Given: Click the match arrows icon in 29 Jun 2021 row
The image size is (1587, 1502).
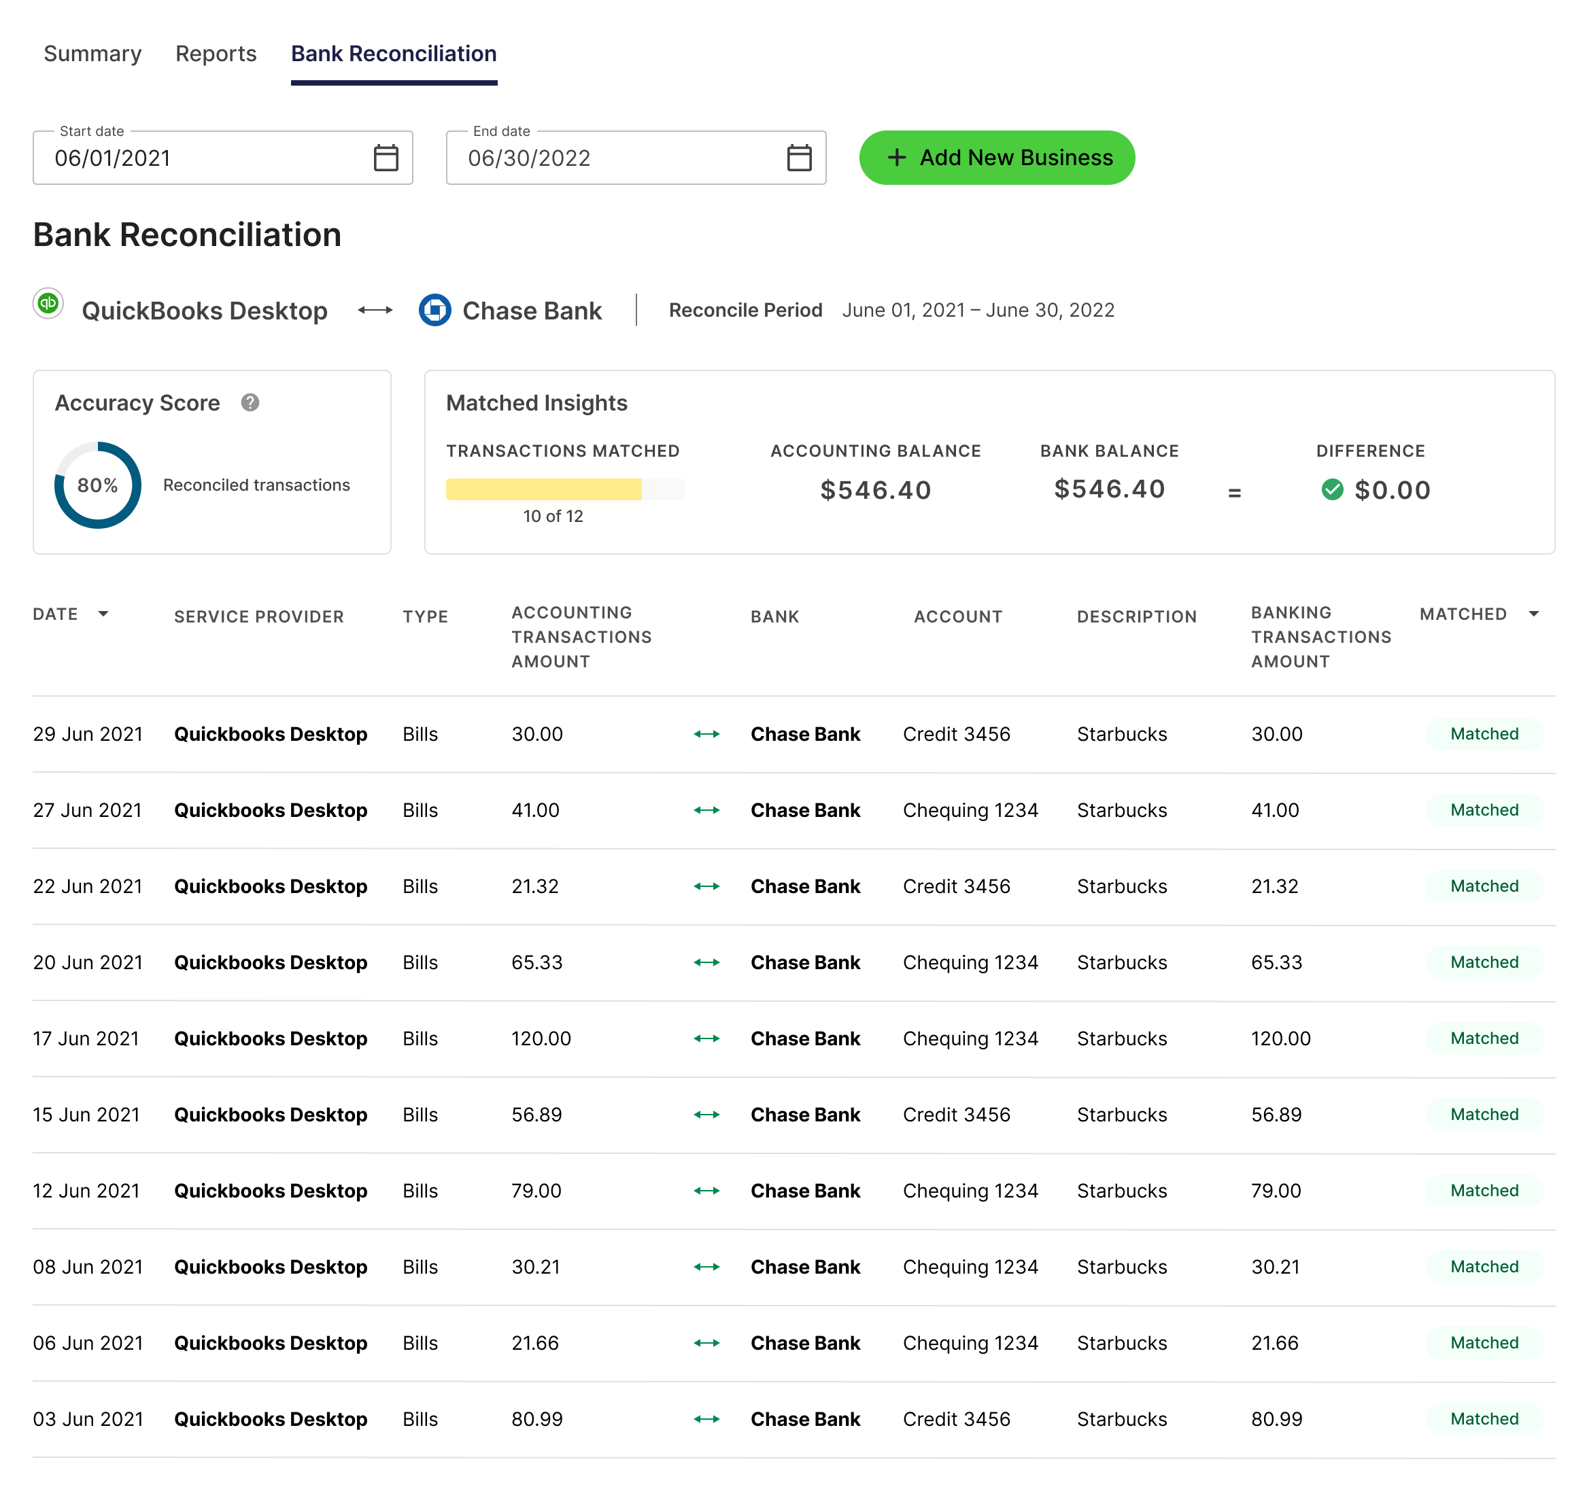Looking at the screenshot, I should click(706, 734).
